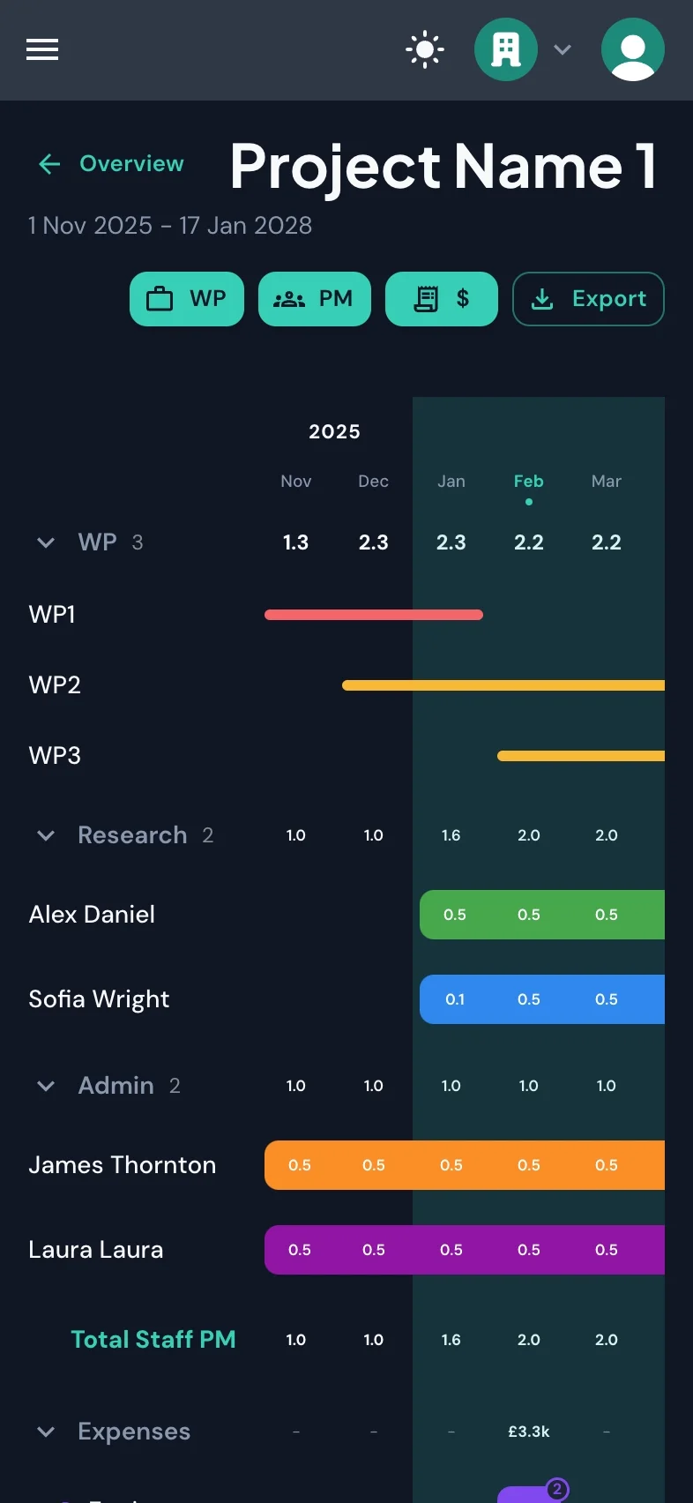Image resolution: width=693 pixels, height=1503 pixels.
Task: Select the WP1 red timeline bar
Action: [373, 615]
